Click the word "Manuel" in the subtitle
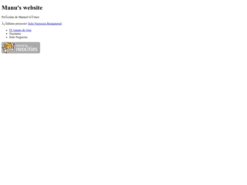 pos(23,17)
